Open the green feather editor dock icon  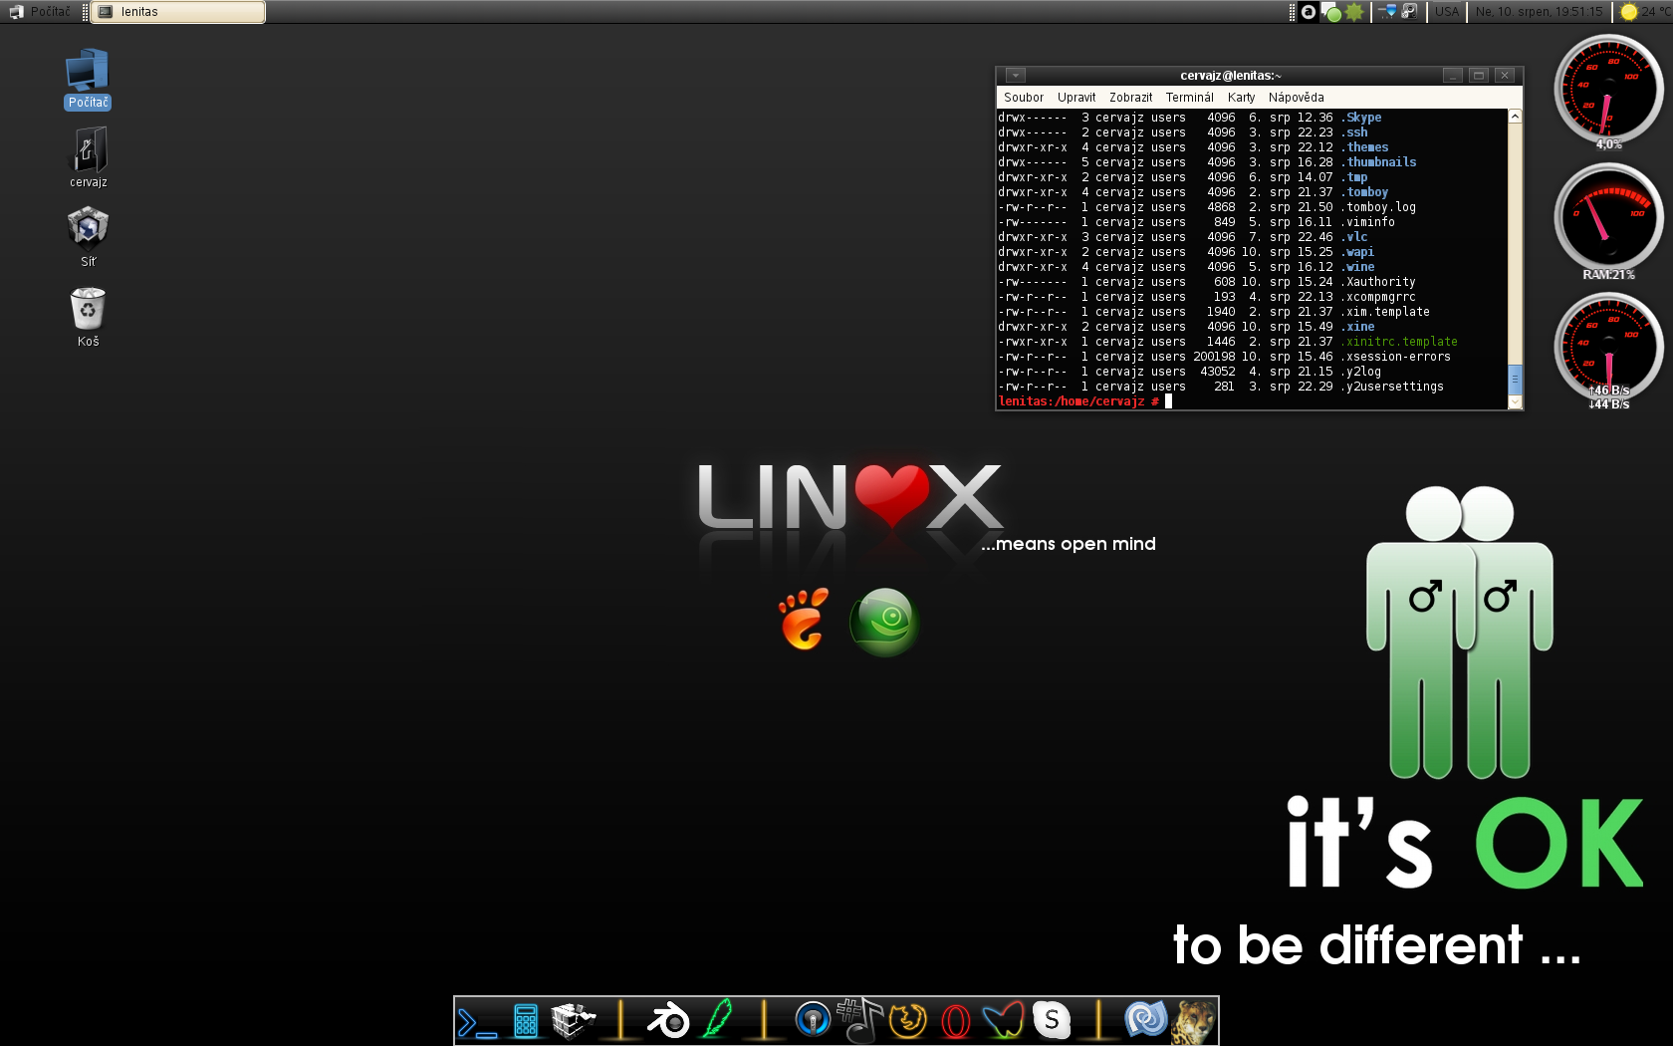(717, 1020)
